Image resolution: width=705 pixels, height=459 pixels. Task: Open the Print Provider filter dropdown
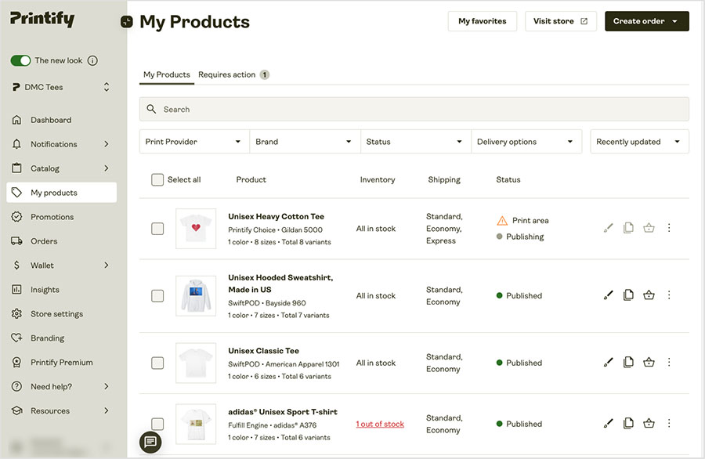[x=194, y=142]
